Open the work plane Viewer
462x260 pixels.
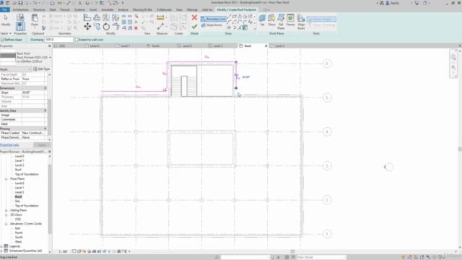coord(290,20)
